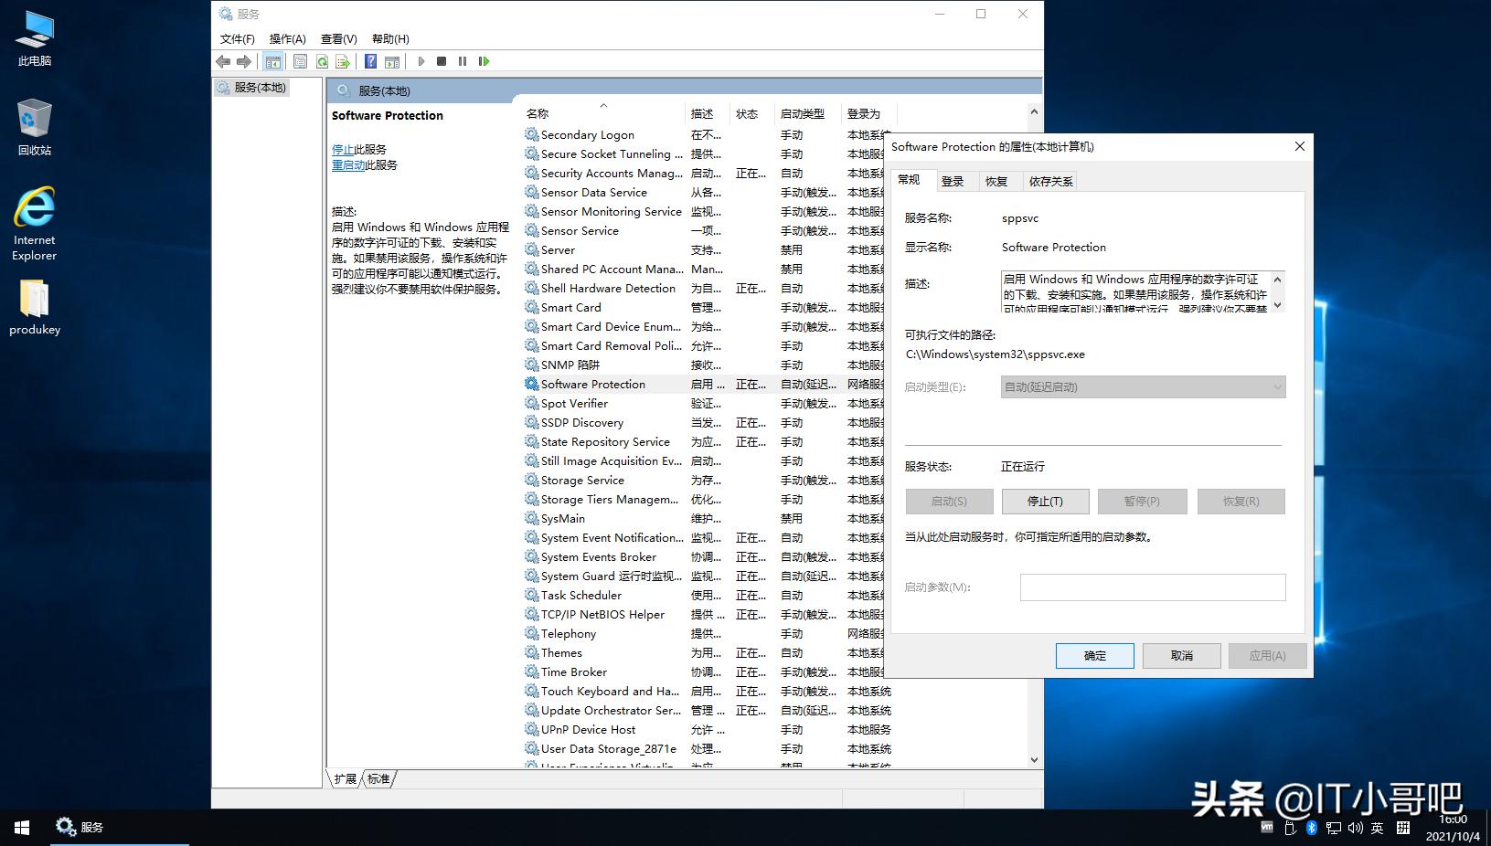The image size is (1491, 846).
Task: Click the Bluetooth icon in the system tray
Action: pyautogui.click(x=1312, y=827)
